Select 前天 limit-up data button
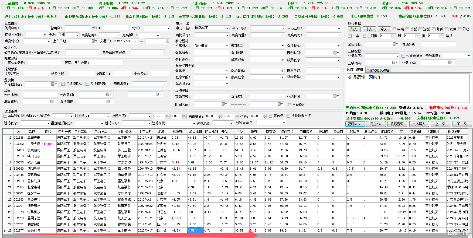Viewport: 473px width, 238px height. point(354,29)
